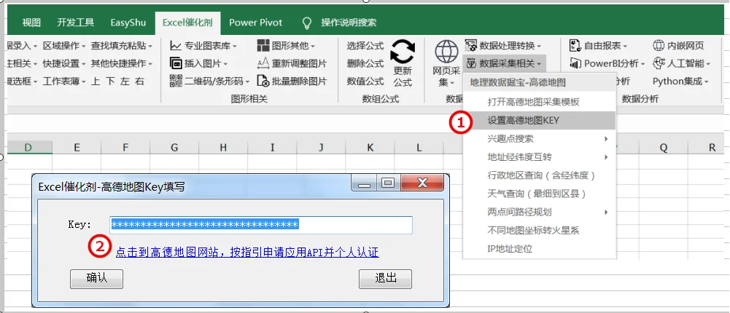Open the 高德地图网站 API application link
The width and height of the screenshot is (730, 313).
247,252
